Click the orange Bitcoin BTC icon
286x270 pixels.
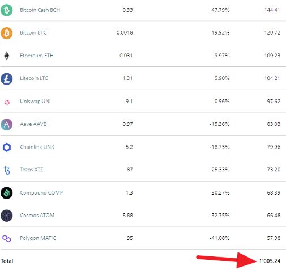(7, 33)
